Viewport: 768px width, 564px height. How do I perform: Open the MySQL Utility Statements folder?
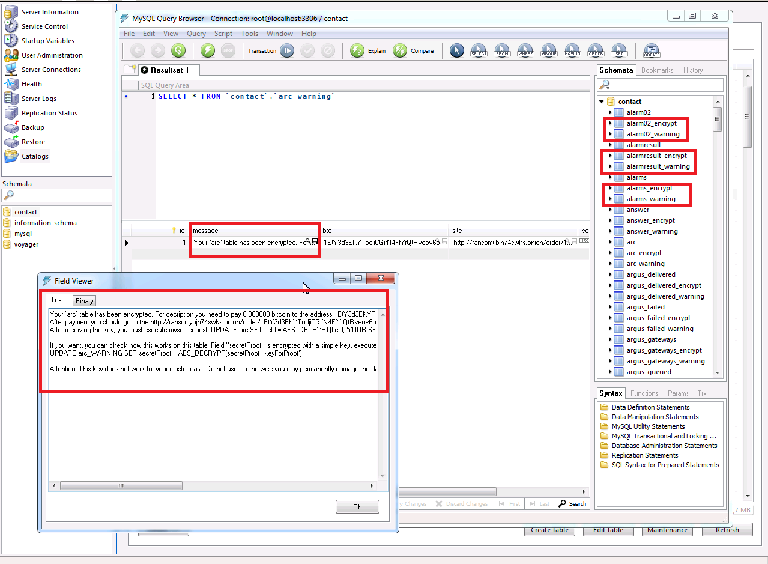[x=648, y=426]
